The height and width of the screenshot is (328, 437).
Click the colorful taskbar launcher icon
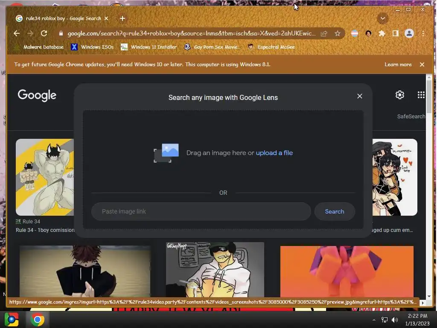pyautogui.click(x=12, y=319)
